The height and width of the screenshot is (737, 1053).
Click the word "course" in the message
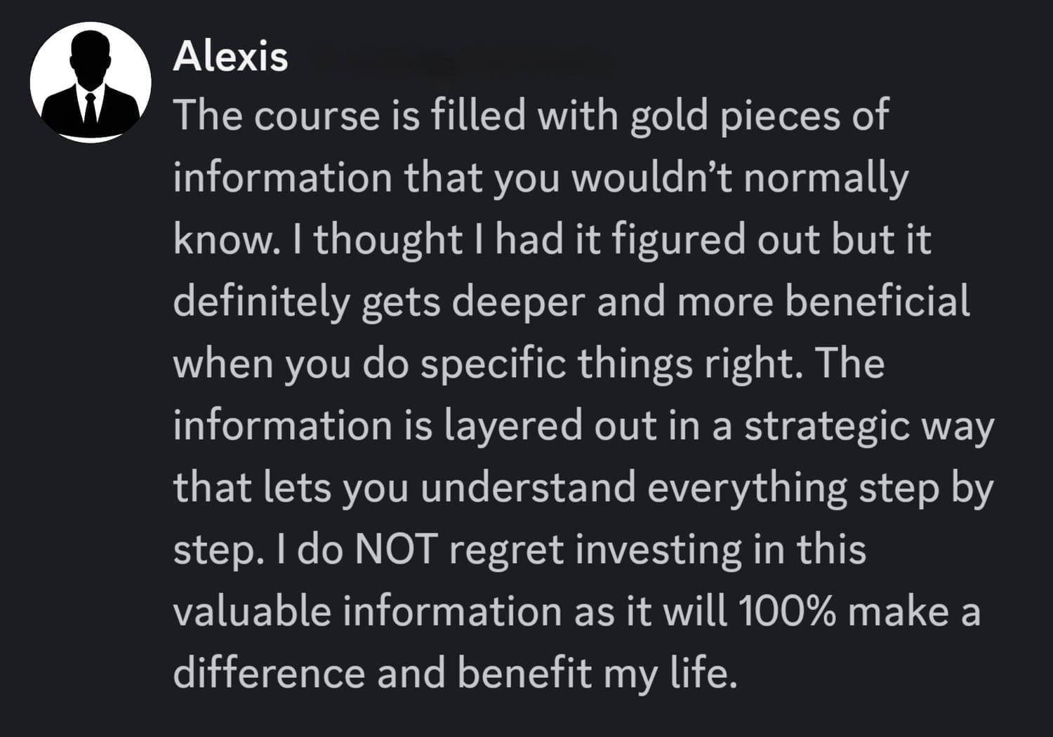click(316, 116)
